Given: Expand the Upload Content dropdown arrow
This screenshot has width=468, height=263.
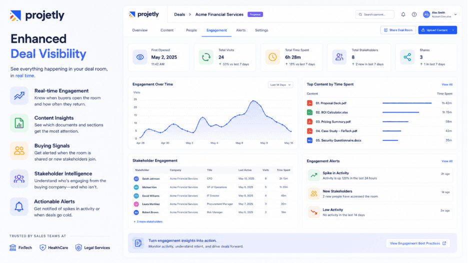Looking at the screenshot, I should point(453,30).
